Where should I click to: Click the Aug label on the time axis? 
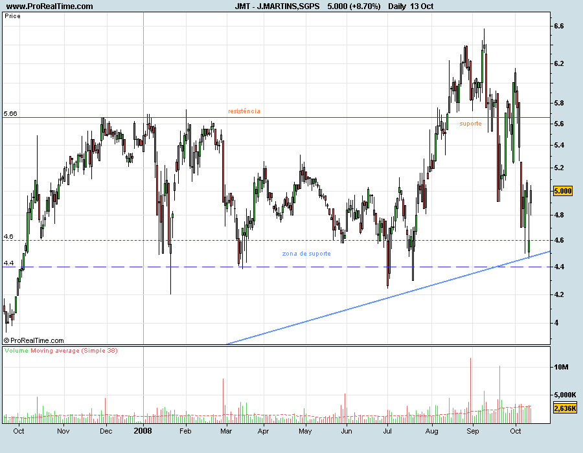(x=431, y=431)
